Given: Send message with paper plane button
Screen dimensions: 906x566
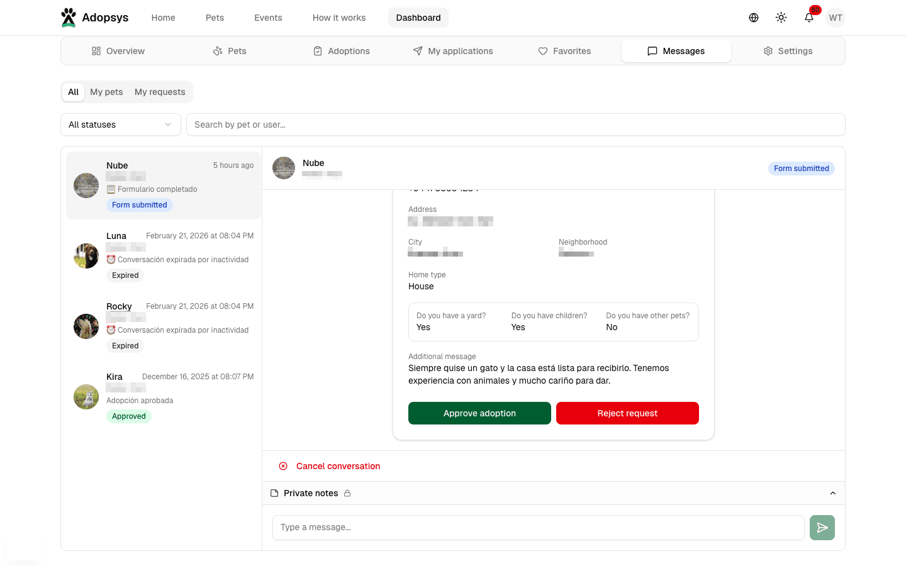Looking at the screenshot, I should pyautogui.click(x=822, y=528).
